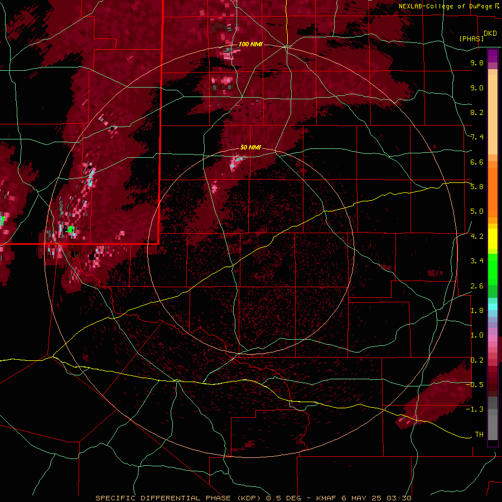The image size is (502, 502).
Task: Click the 1.8 scale value
Action: click(477, 311)
